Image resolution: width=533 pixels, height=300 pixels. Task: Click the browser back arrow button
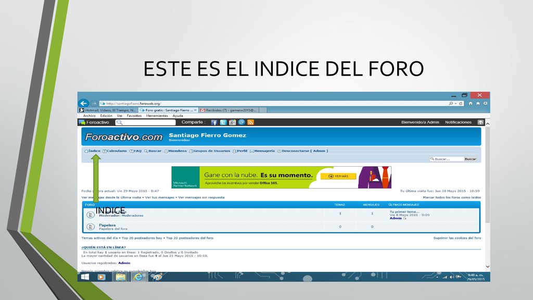pyautogui.click(x=84, y=103)
